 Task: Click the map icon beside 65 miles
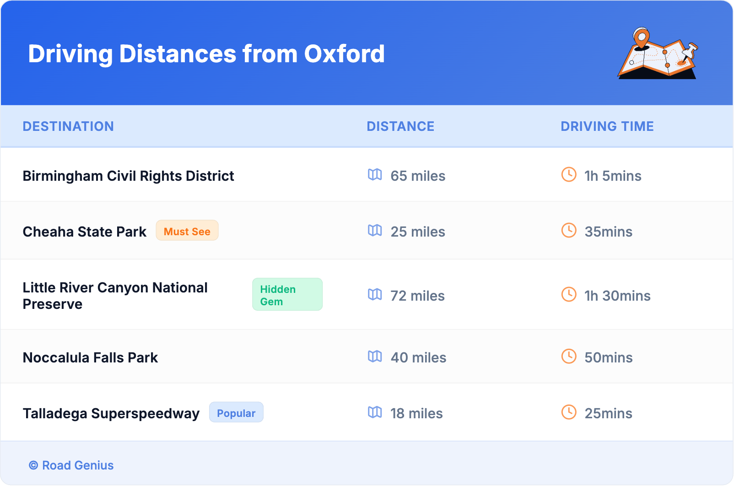tap(375, 175)
